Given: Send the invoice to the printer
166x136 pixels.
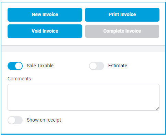Looking at the screenshot, I should click(x=122, y=15).
